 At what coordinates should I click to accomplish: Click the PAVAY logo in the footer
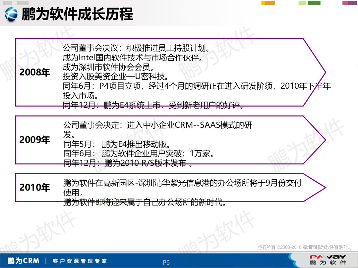click(328, 257)
